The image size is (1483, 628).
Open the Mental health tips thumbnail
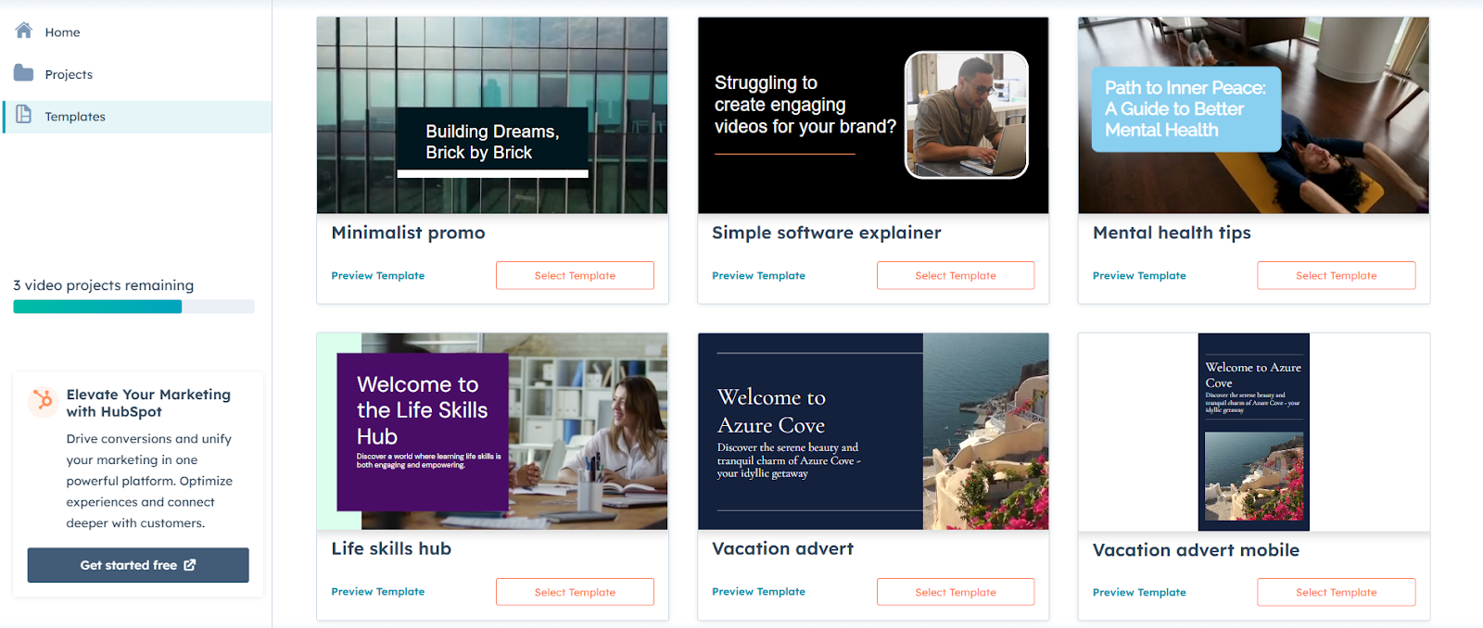pos(1253,115)
